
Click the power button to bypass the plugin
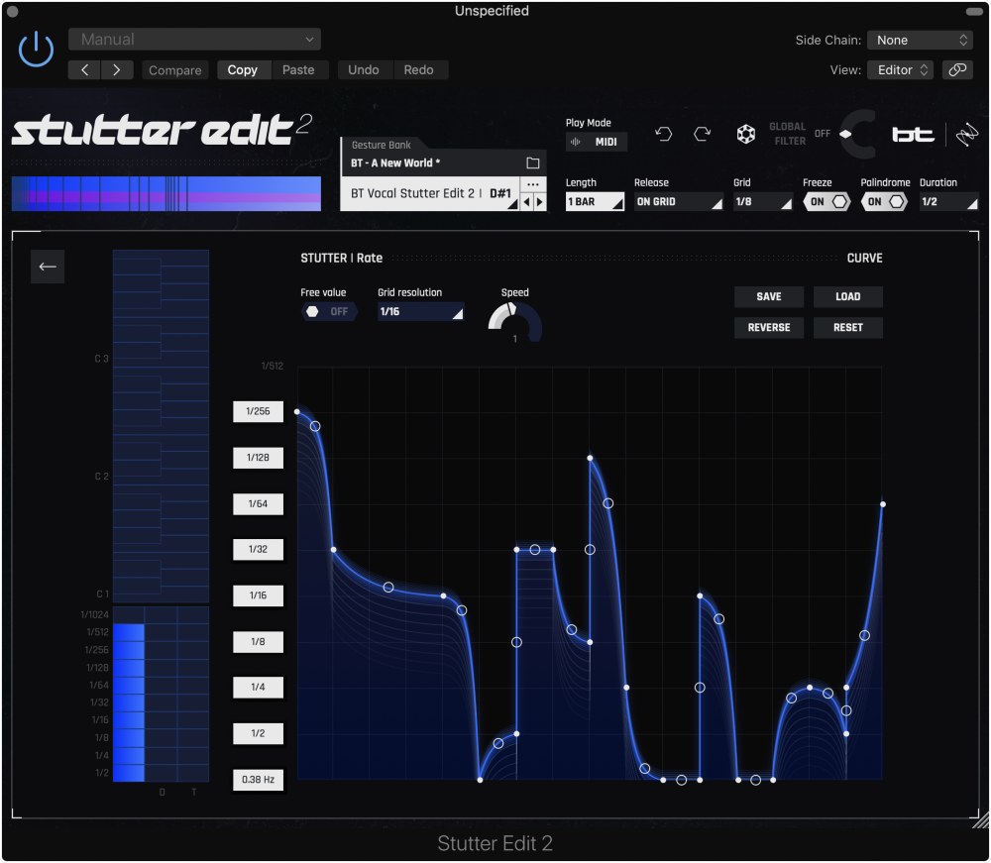(35, 50)
